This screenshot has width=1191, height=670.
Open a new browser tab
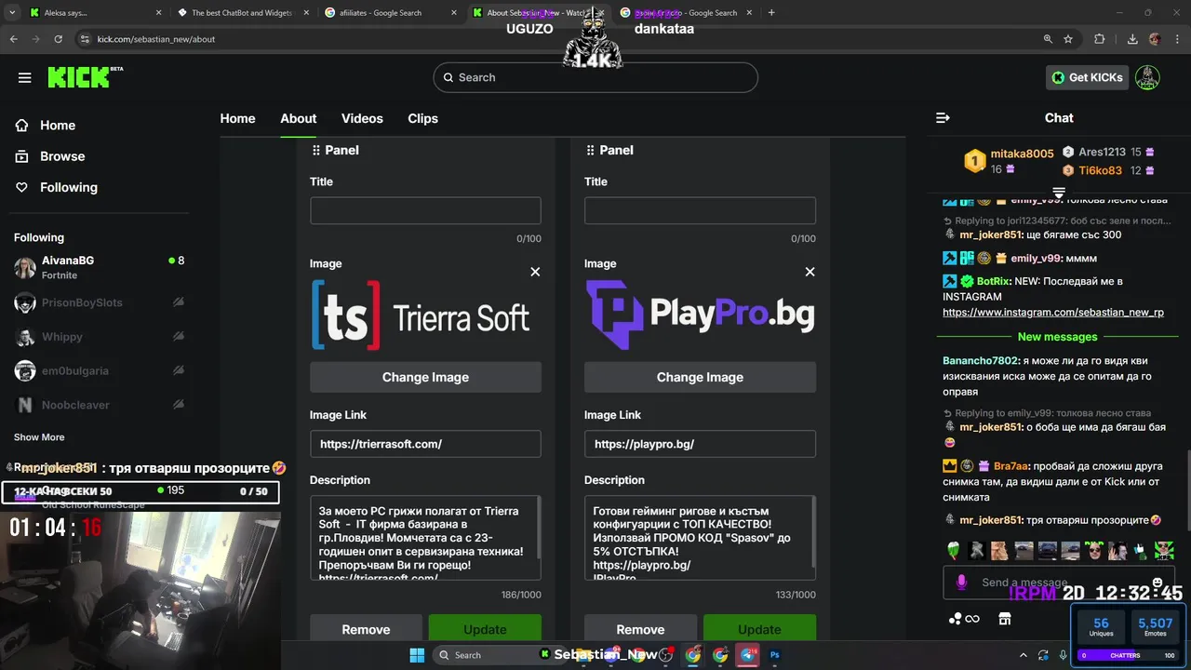(x=771, y=13)
